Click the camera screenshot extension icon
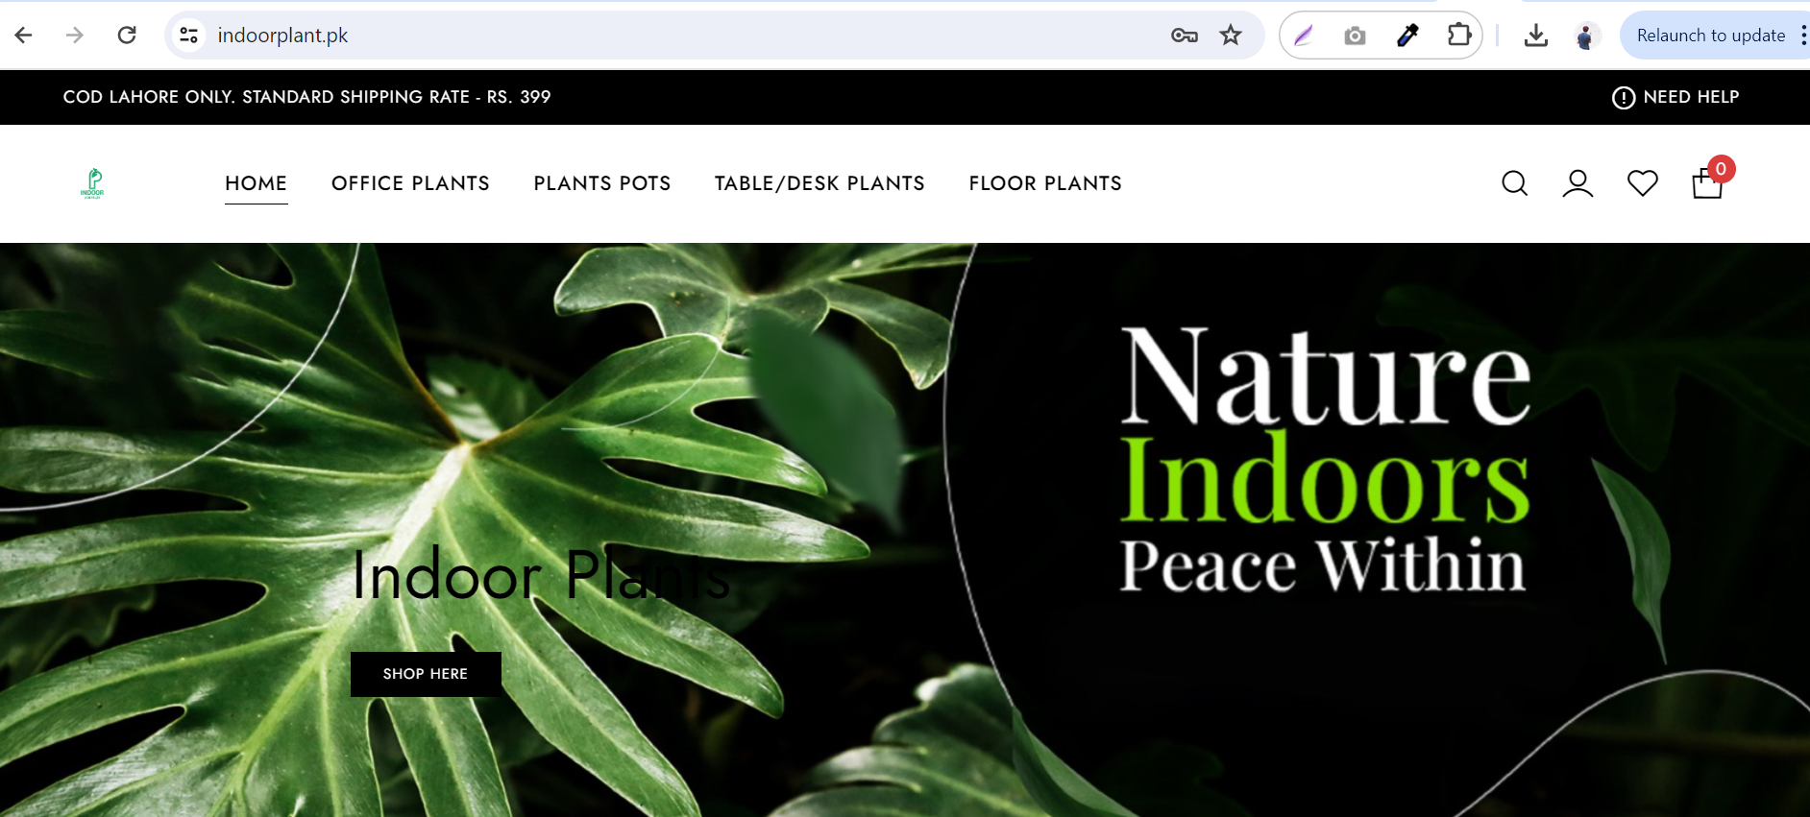The width and height of the screenshot is (1810, 817). pos(1355,36)
